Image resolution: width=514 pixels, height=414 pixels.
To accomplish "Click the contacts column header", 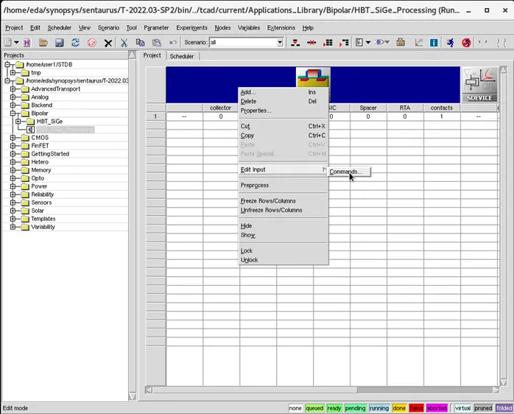I will [x=442, y=108].
